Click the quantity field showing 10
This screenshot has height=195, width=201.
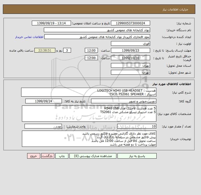137,126
